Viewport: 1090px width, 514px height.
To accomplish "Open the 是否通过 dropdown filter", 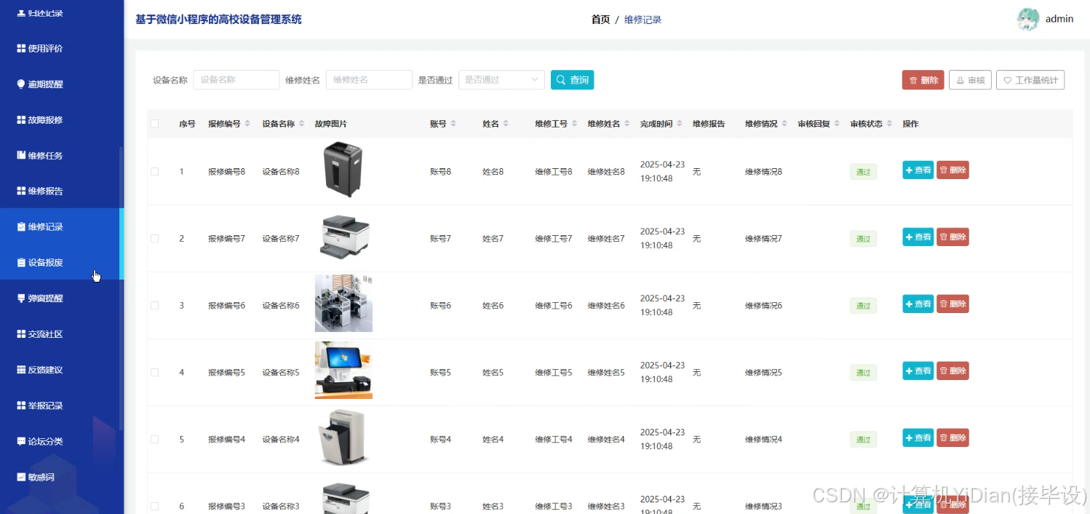I will pos(501,80).
